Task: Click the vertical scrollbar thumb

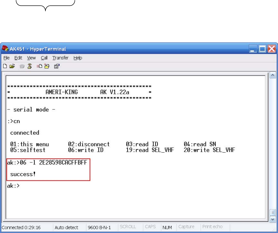Action: click(272, 213)
